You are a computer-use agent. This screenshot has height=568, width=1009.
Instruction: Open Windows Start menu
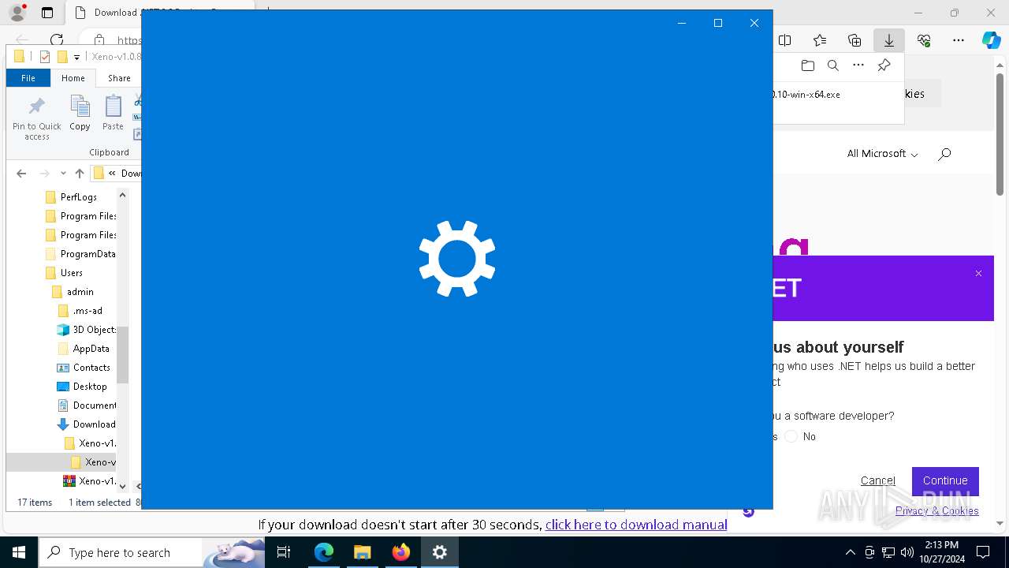tap(19, 552)
